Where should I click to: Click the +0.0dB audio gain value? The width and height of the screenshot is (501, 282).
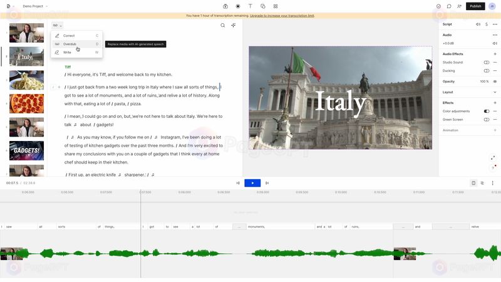click(x=448, y=43)
